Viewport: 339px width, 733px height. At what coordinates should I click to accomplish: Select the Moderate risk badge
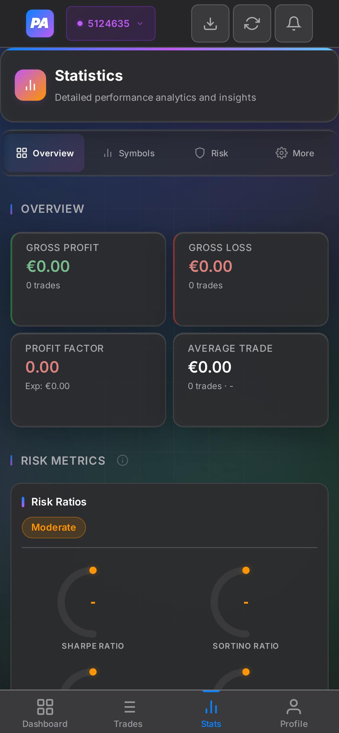[x=54, y=527]
